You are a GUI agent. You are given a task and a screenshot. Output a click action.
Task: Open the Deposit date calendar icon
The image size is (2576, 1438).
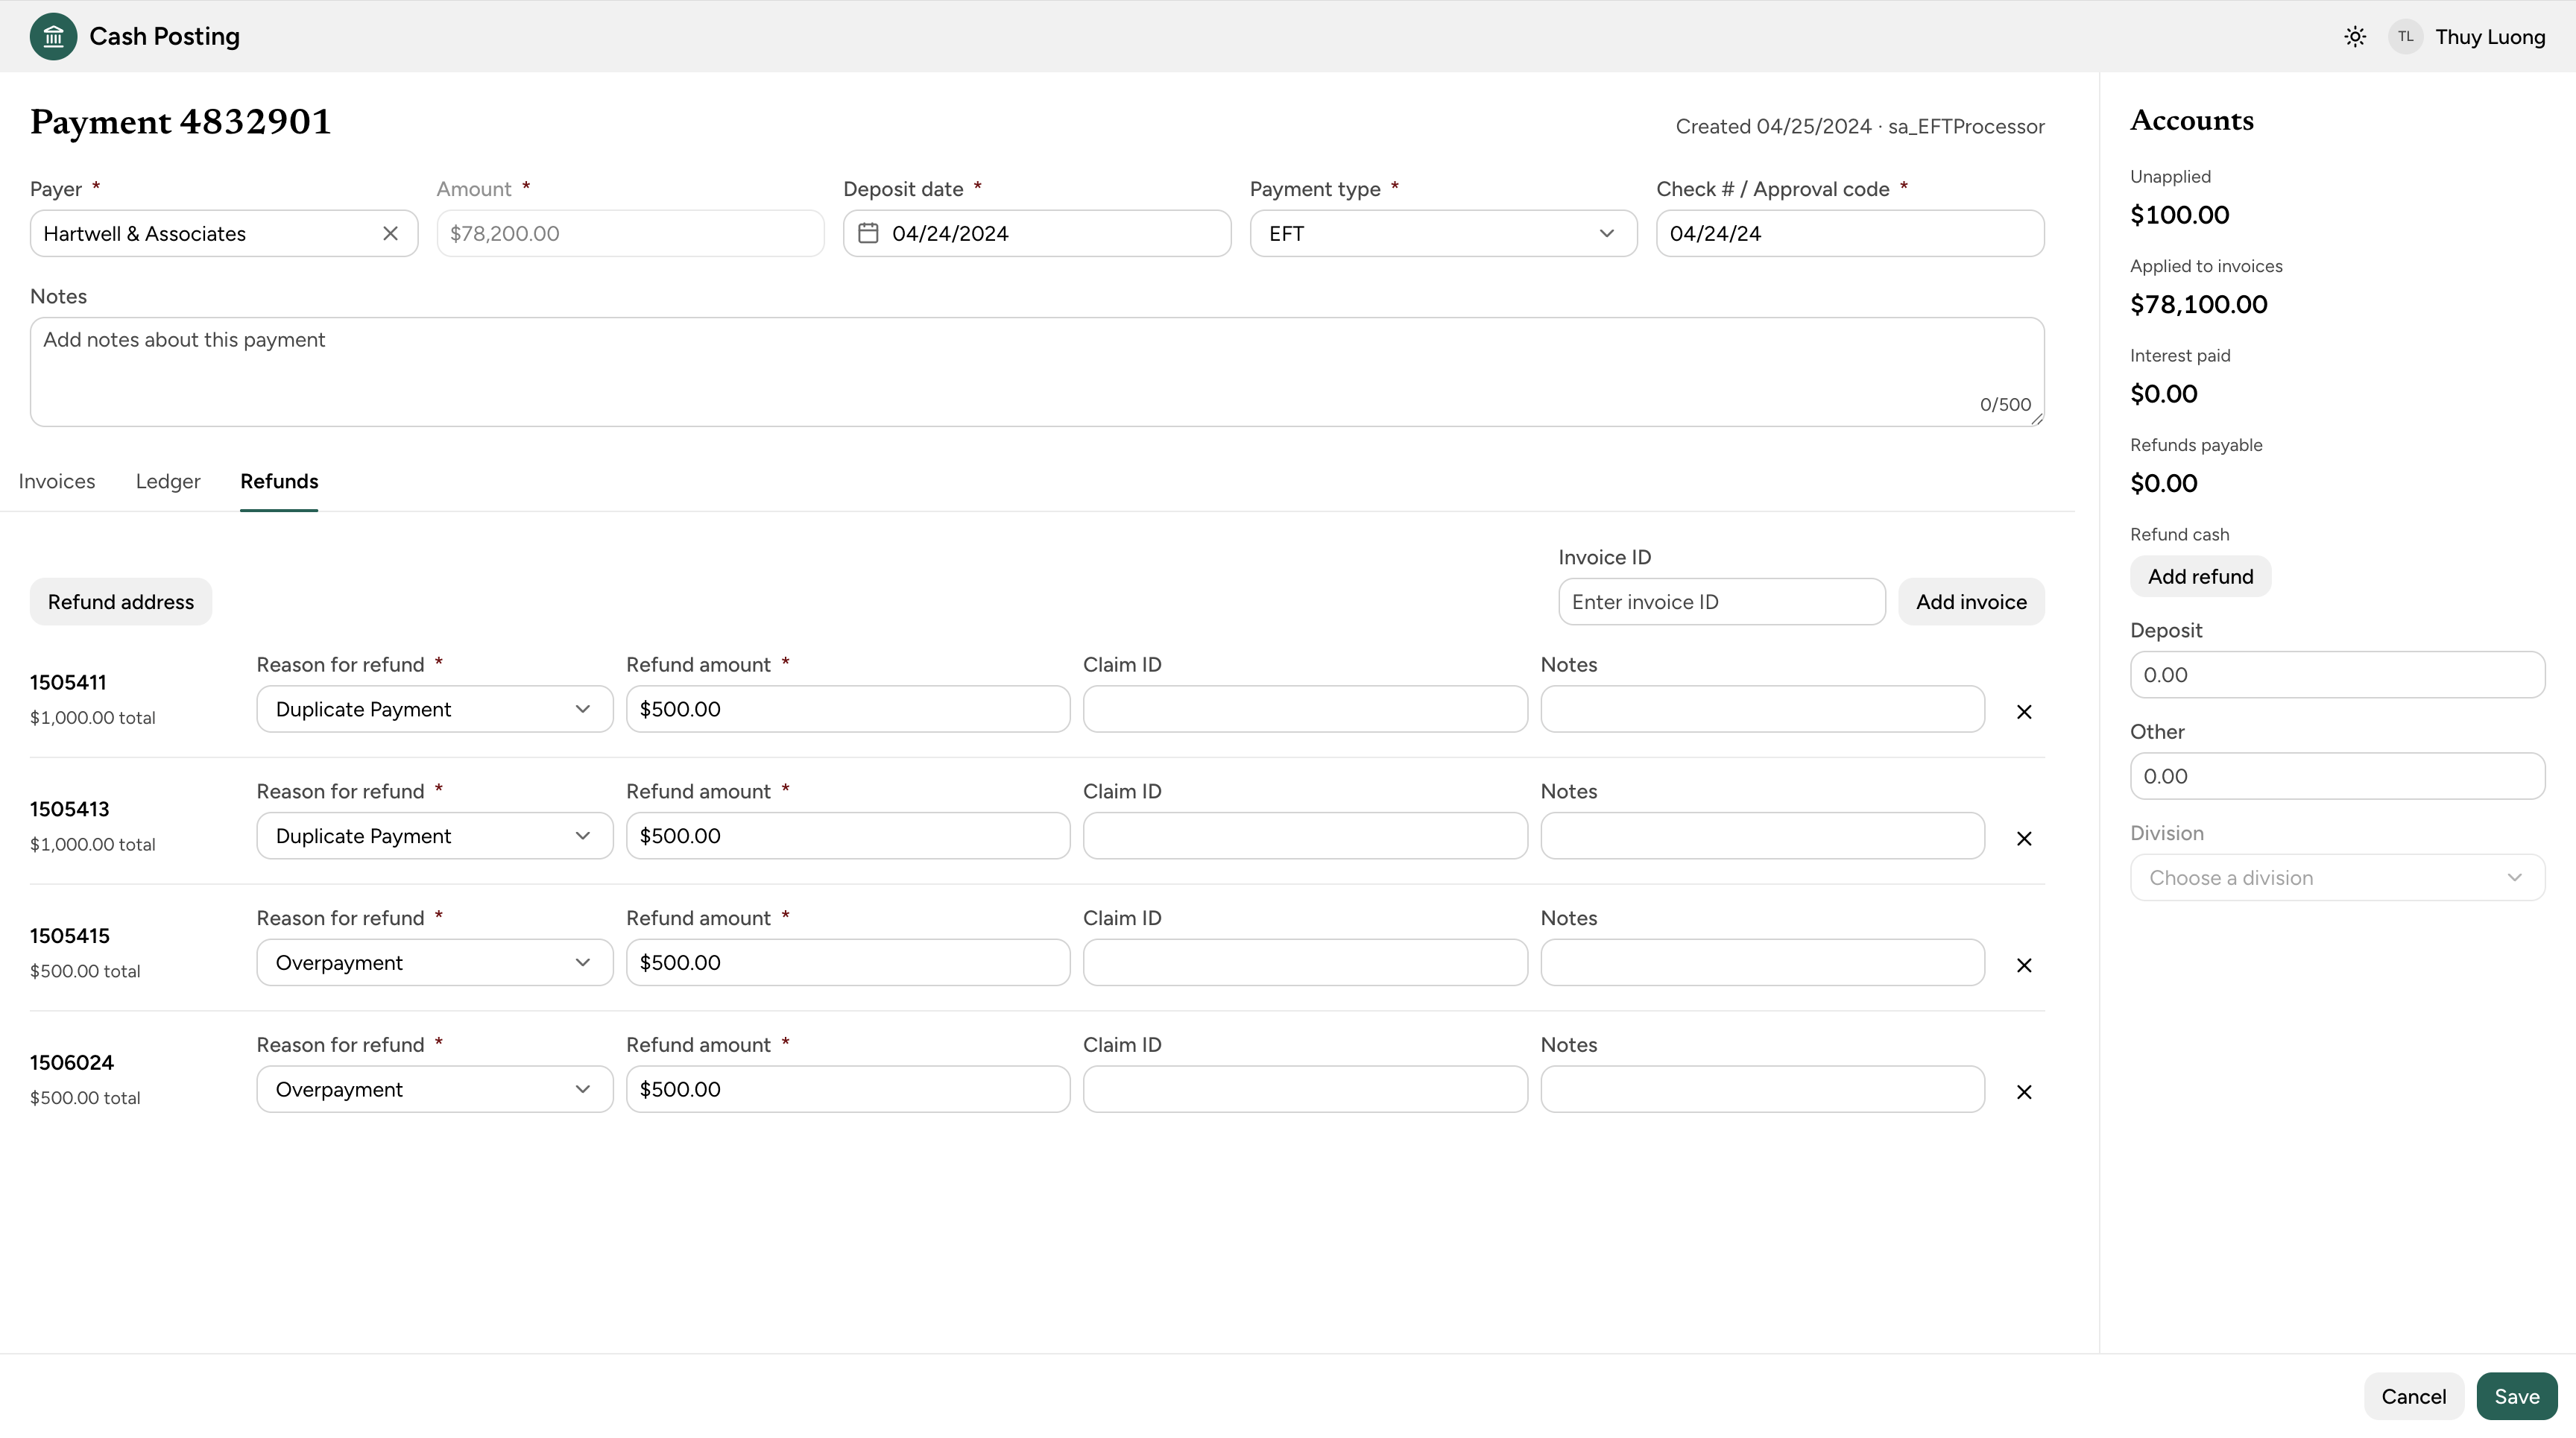pyautogui.click(x=868, y=233)
